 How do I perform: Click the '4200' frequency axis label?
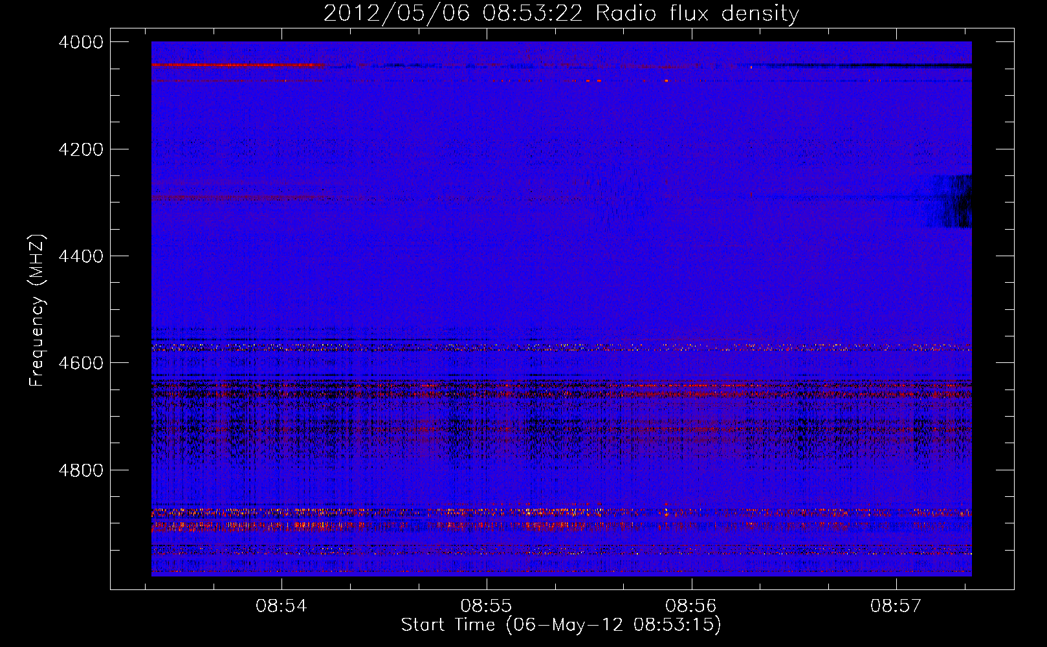[81, 149]
